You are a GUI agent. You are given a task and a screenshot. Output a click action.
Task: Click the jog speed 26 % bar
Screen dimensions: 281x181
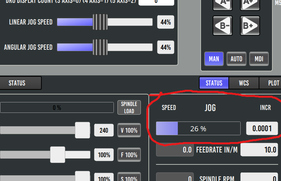198,128
